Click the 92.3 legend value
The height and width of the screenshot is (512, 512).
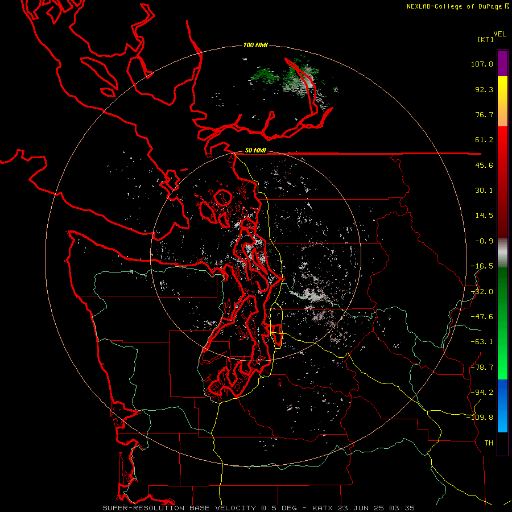(484, 89)
